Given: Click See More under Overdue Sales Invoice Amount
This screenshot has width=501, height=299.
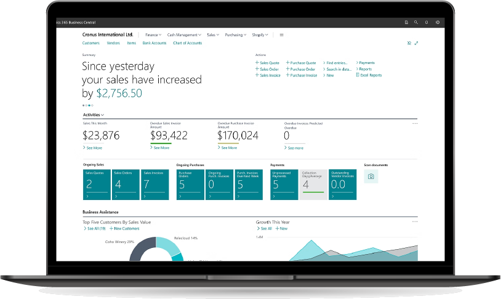Looking at the screenshot, I should 160,148.
